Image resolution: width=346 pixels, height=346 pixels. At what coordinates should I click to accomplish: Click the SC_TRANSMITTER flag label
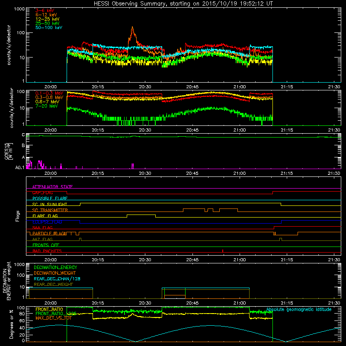(x=50, y=210)
